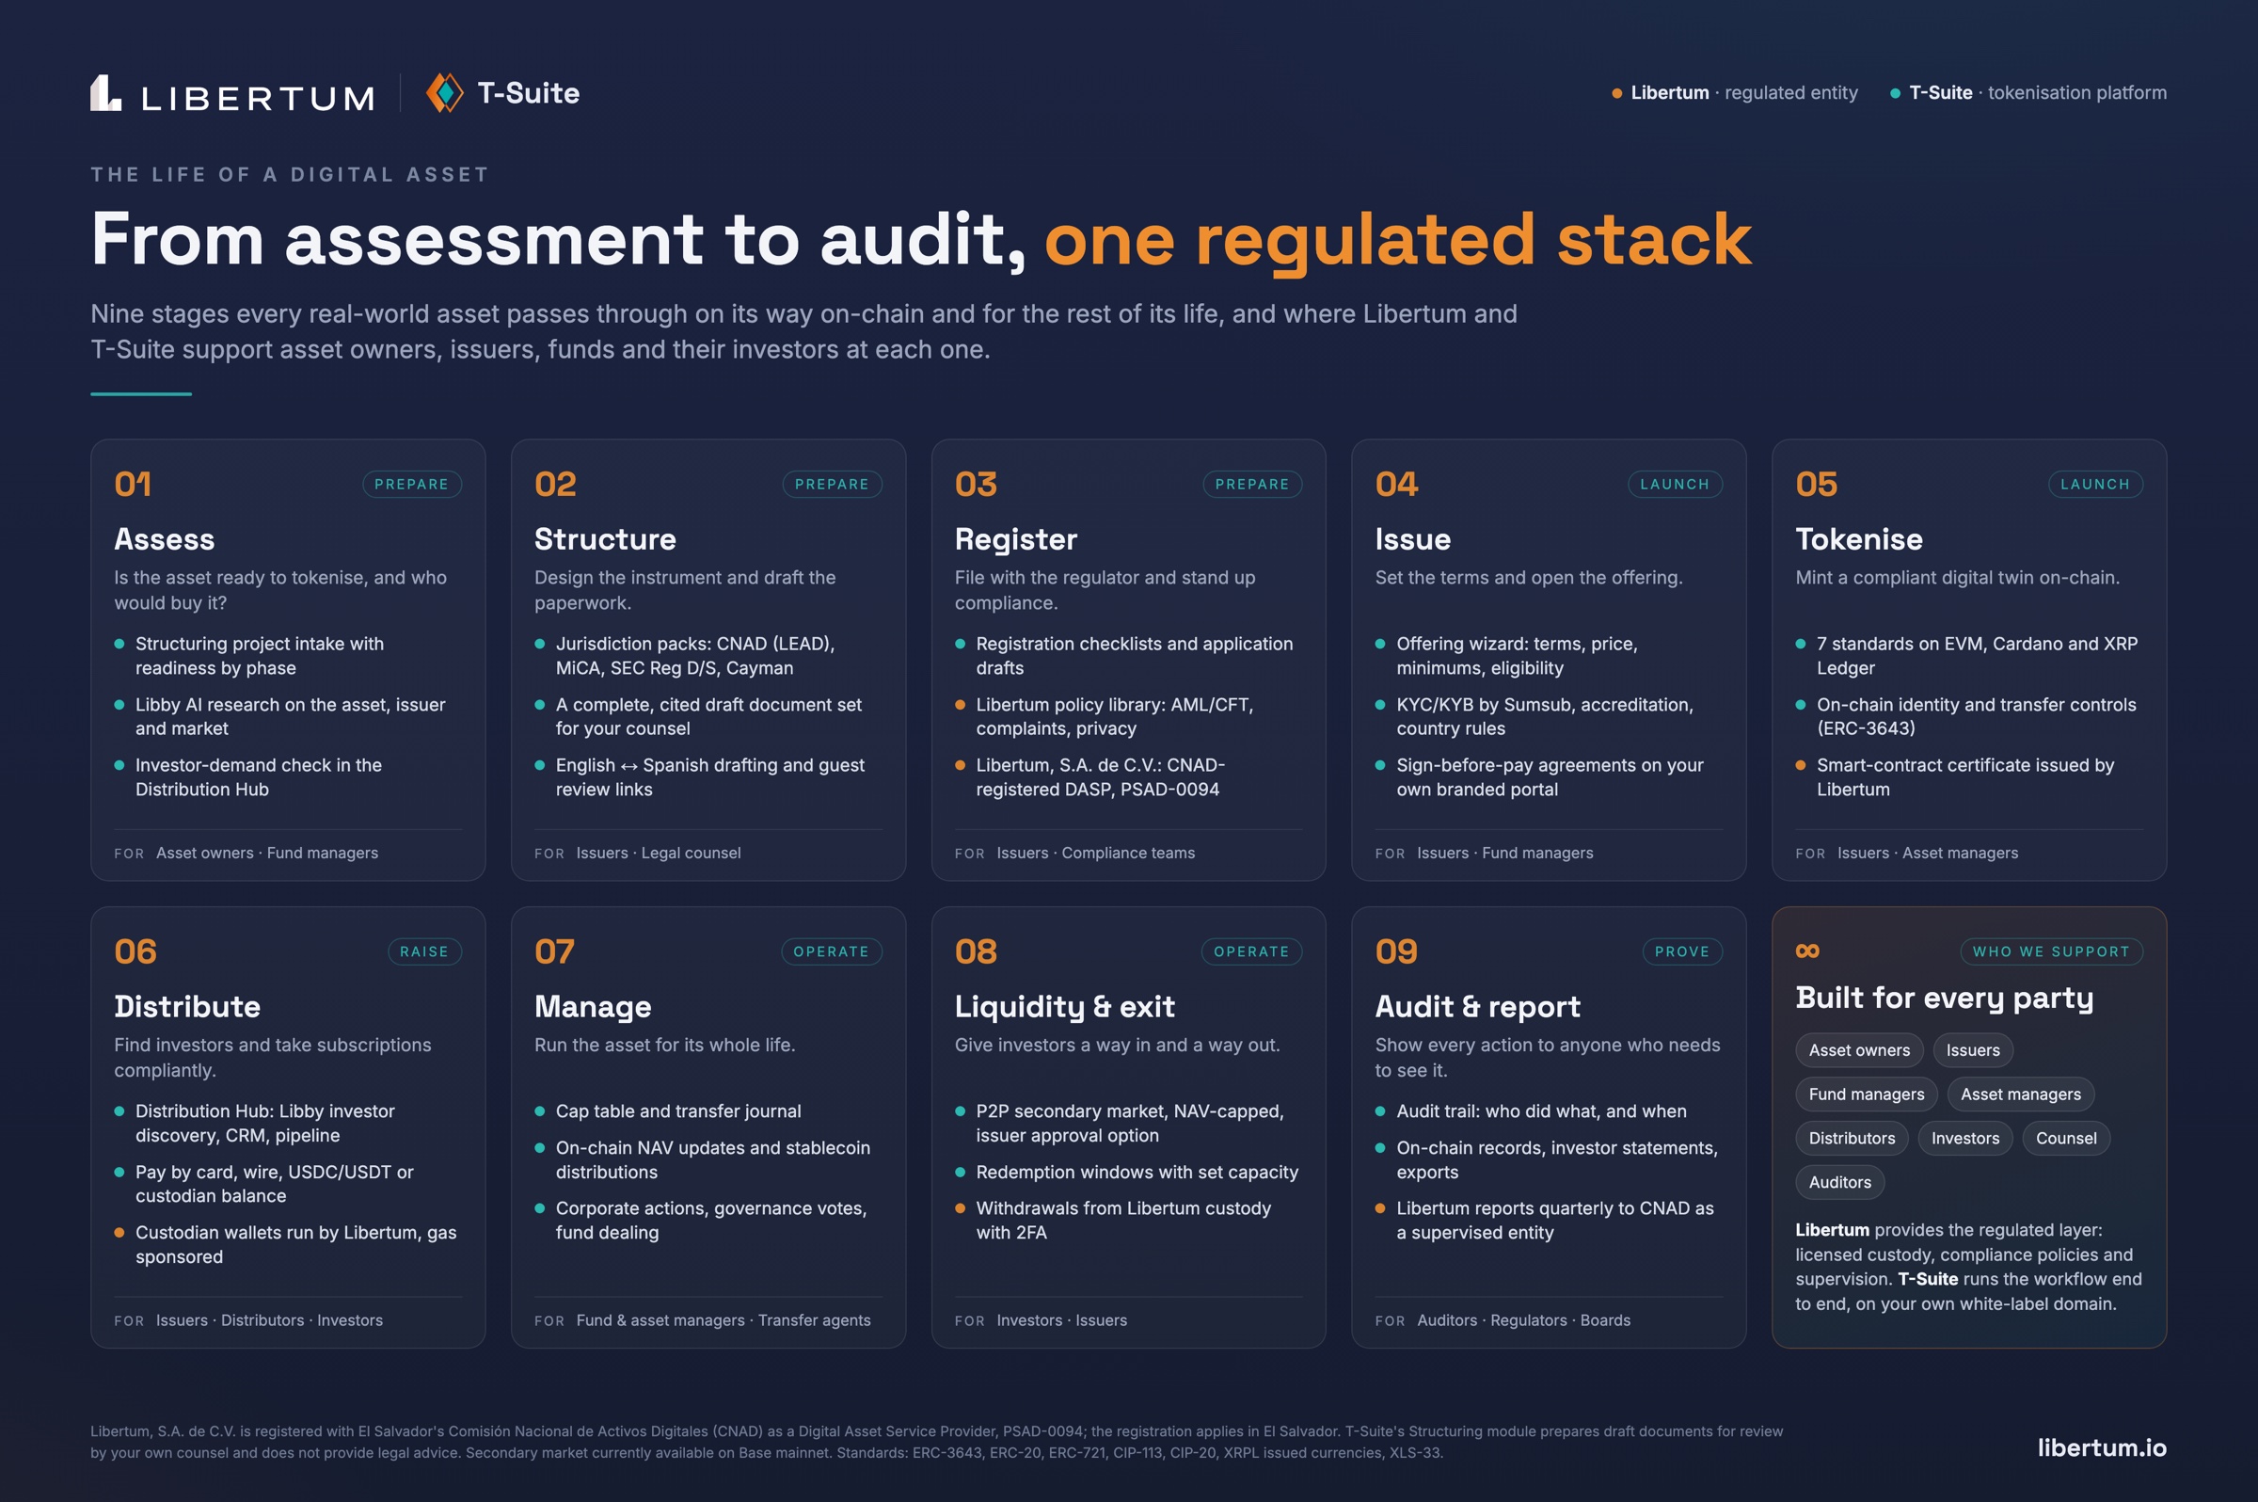Click the PREPARE badge on the Assess card

(412, 484)
